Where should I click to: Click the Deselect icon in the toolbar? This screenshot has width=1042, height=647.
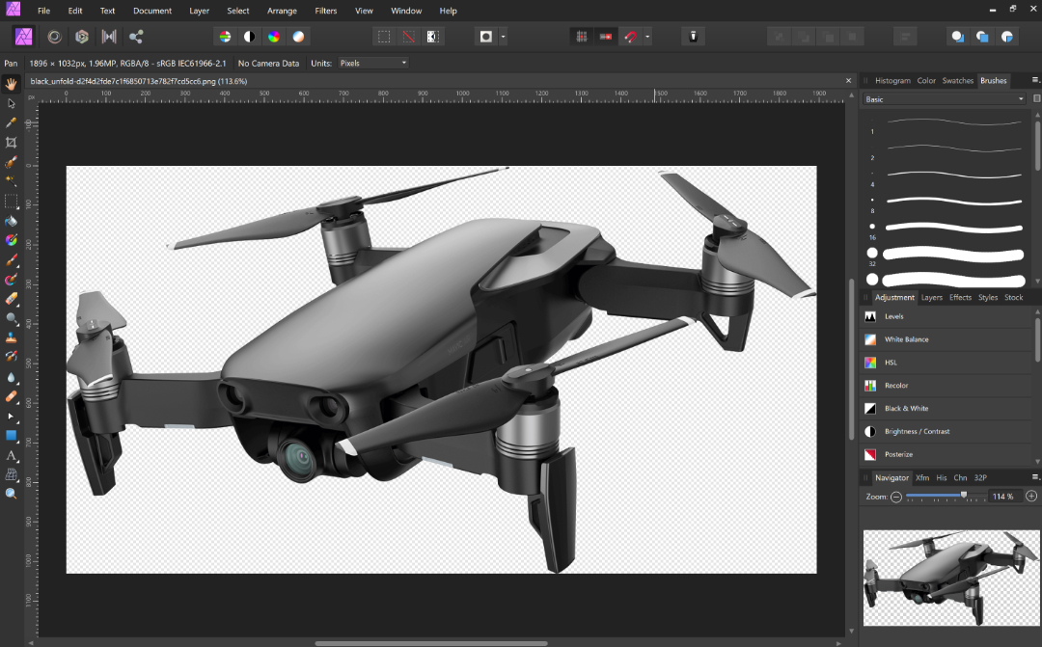[x=409, y=37]
